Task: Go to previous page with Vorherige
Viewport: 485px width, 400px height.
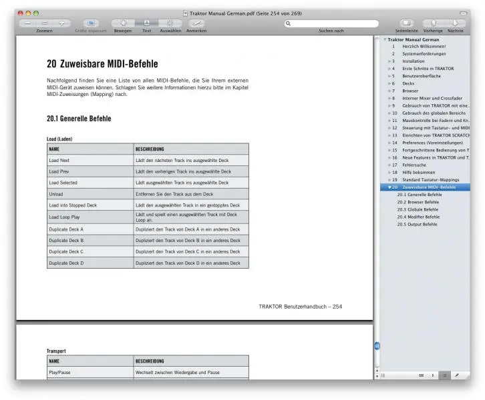Action: 433,23
